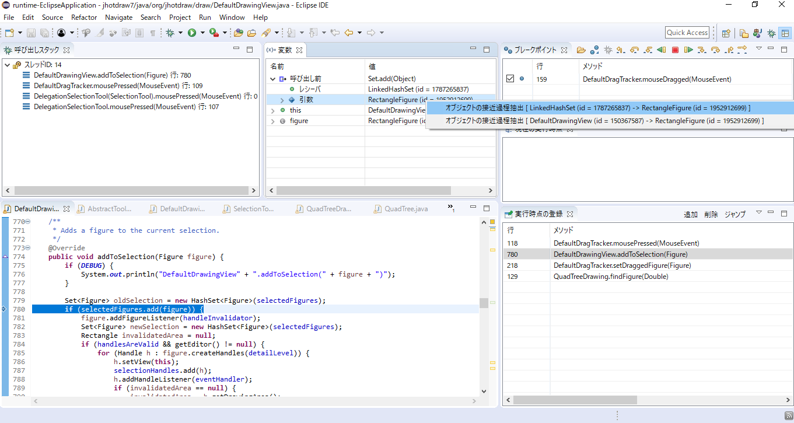Click the Debug bug icon in main toolbar

pos(170,33)
